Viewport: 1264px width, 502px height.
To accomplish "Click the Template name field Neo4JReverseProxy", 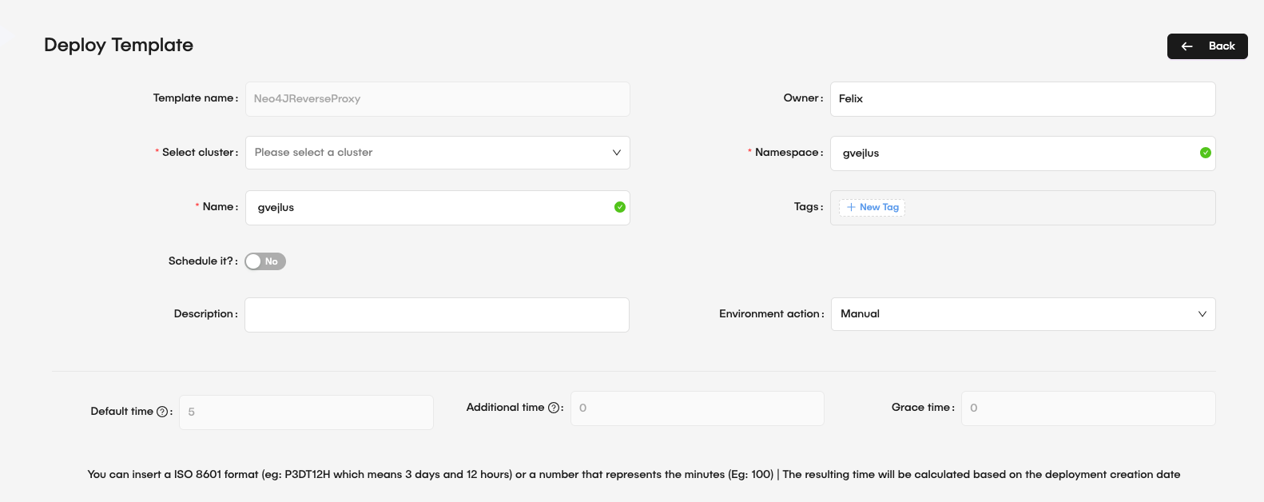I will click(x=437, y=99).
